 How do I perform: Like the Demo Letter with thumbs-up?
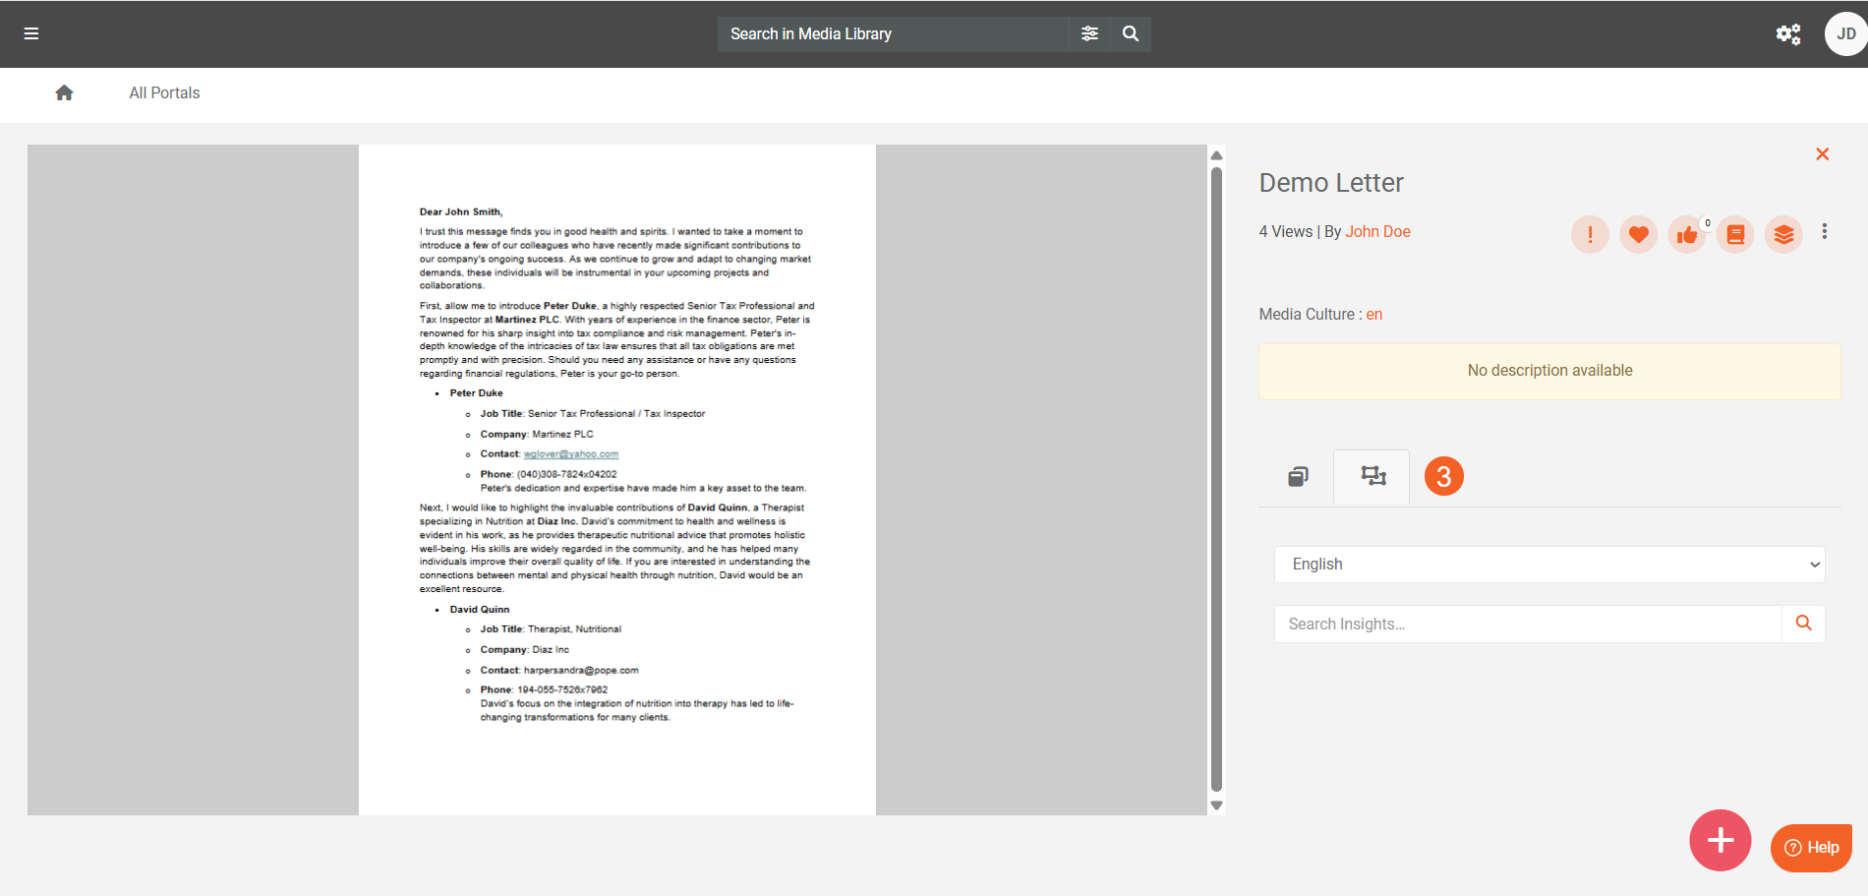[x=1687, y=234]
